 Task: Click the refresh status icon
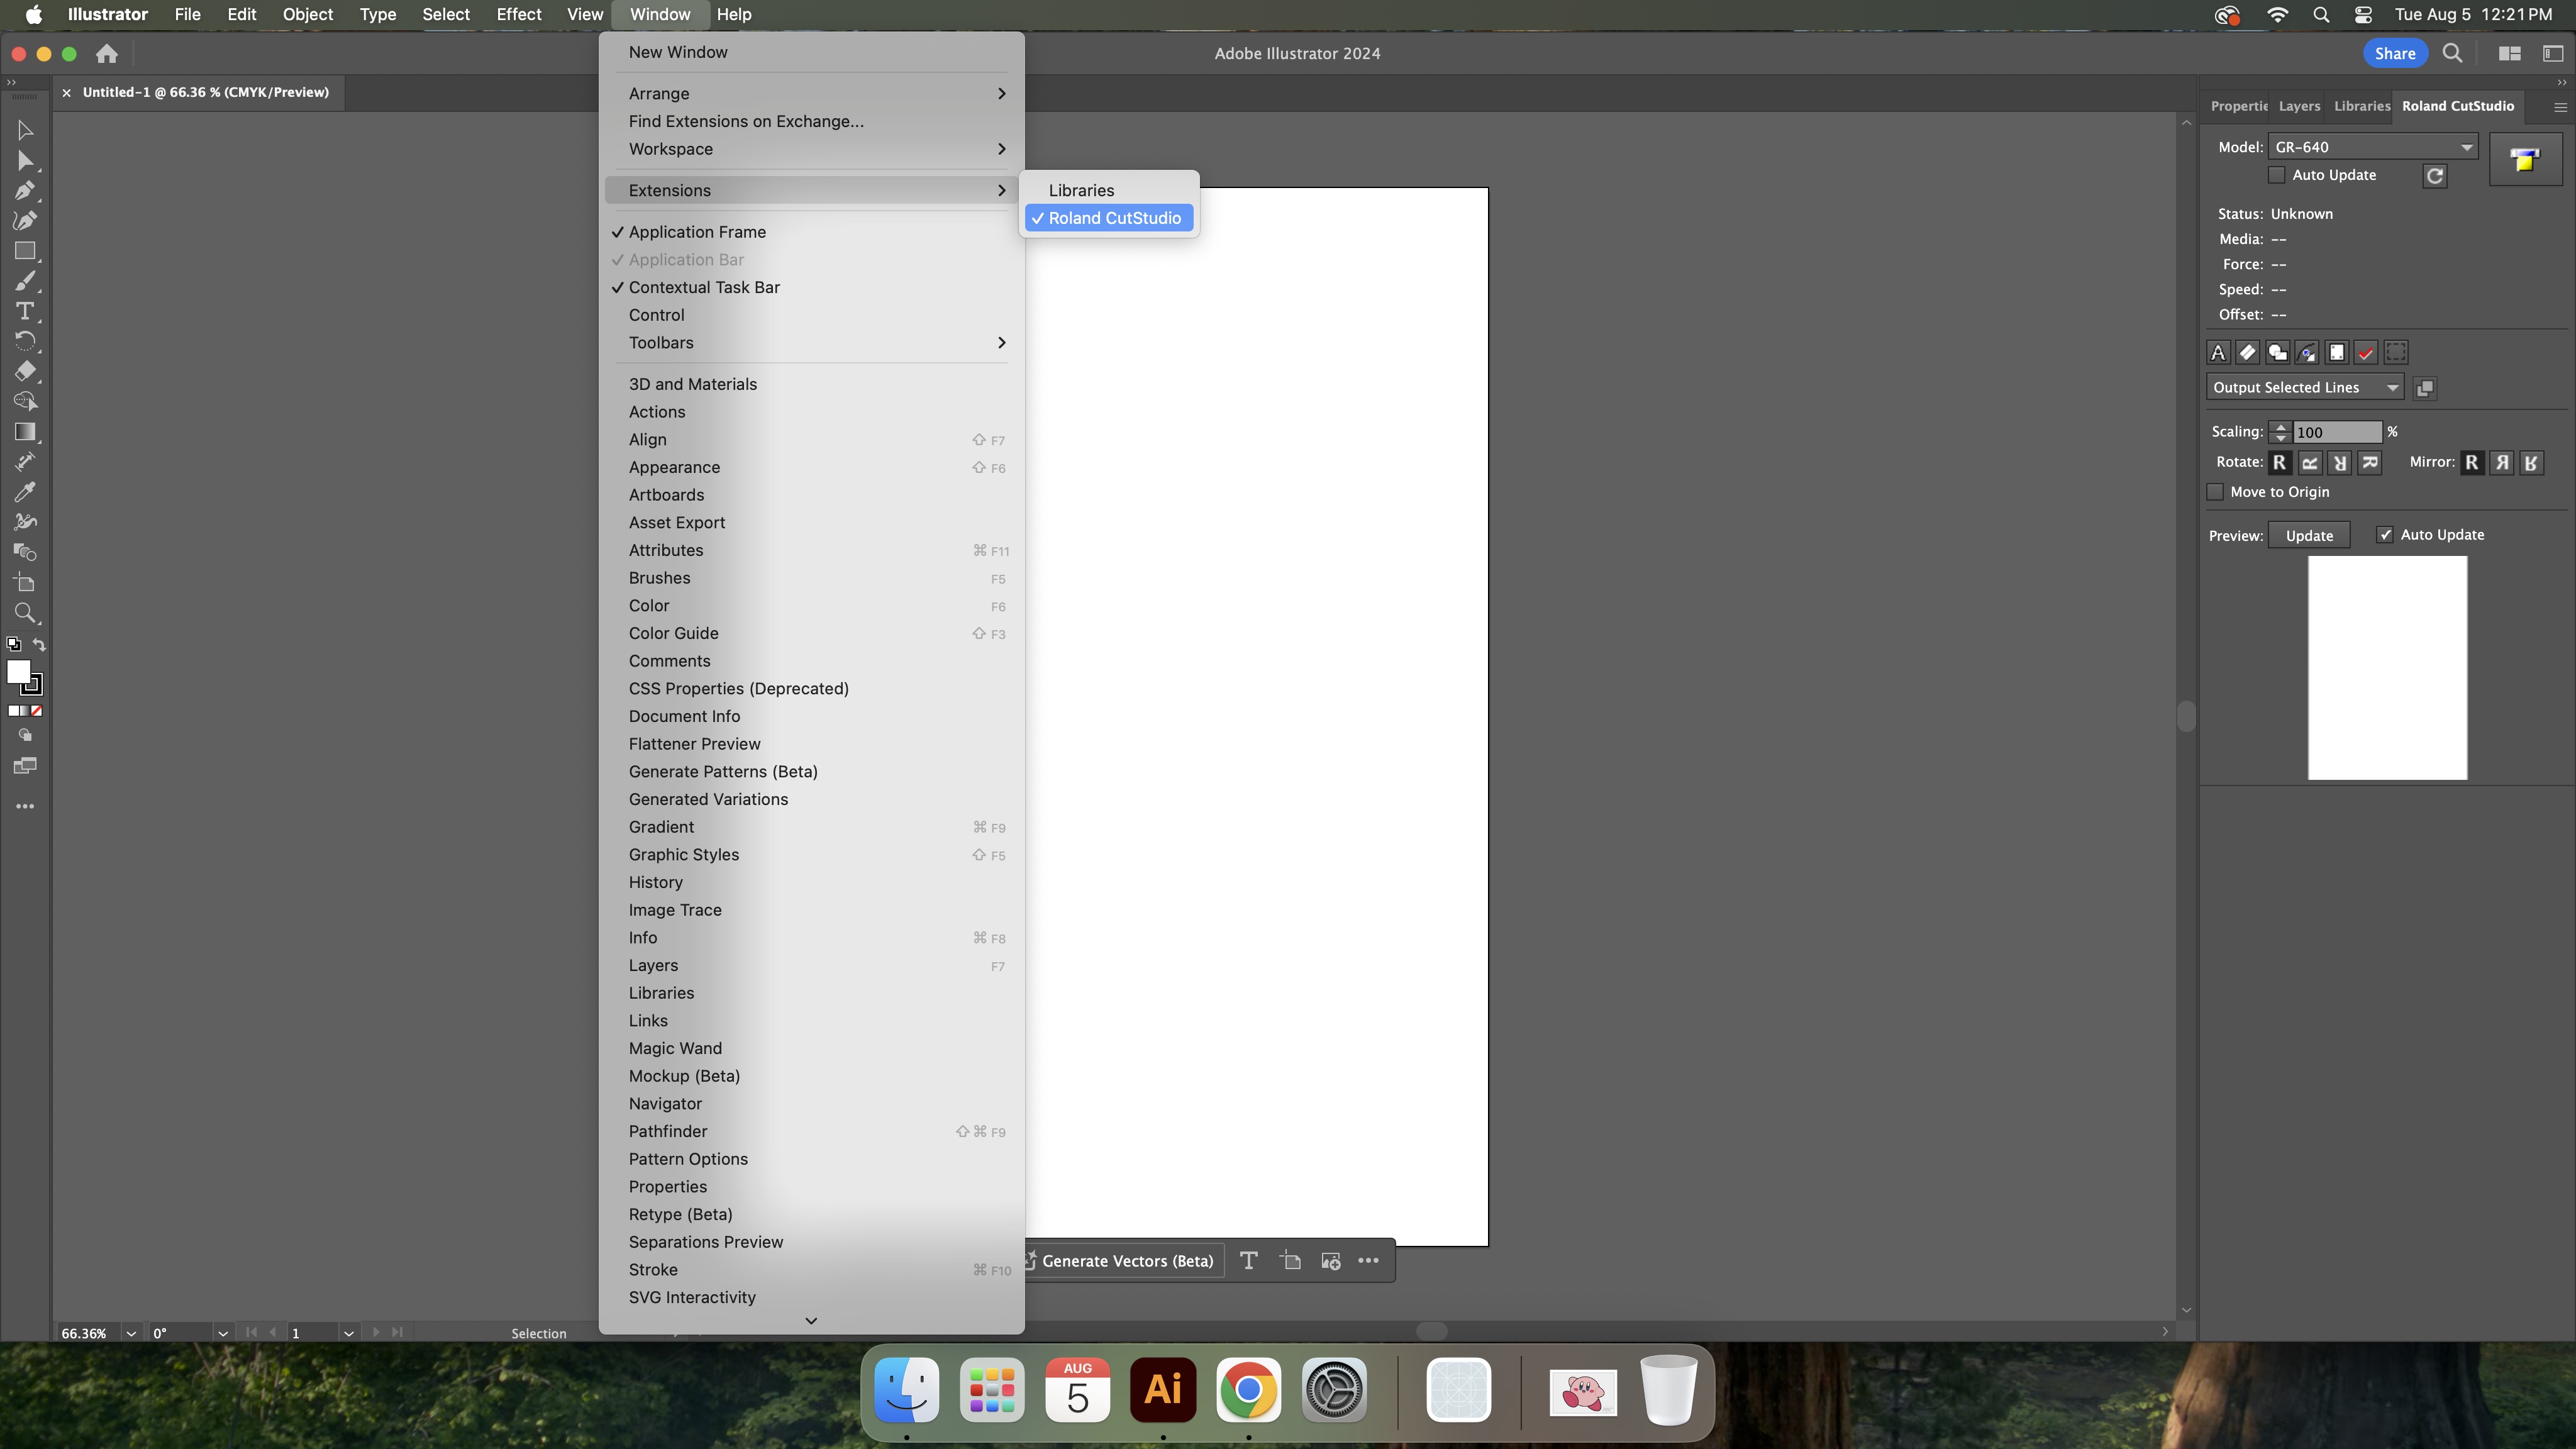tap(2434, 176)
